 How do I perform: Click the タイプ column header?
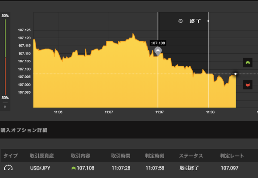point(10,156)
